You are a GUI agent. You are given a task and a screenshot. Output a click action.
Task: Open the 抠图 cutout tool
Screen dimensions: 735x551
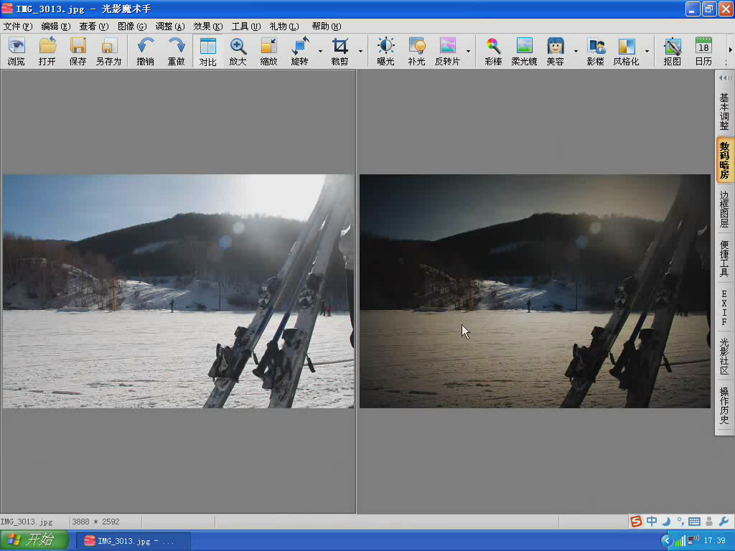(672, 51)
